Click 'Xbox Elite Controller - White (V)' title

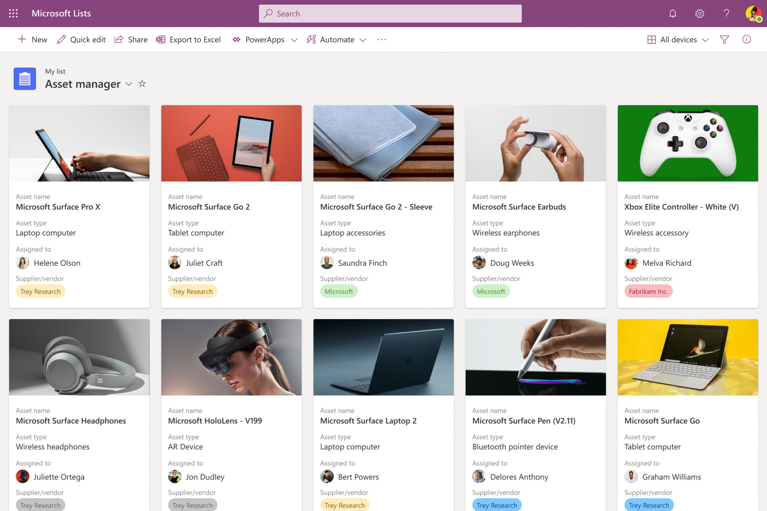pos(682,207)
